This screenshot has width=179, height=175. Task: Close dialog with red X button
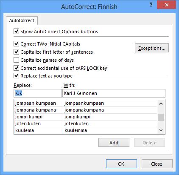(167, 5)
